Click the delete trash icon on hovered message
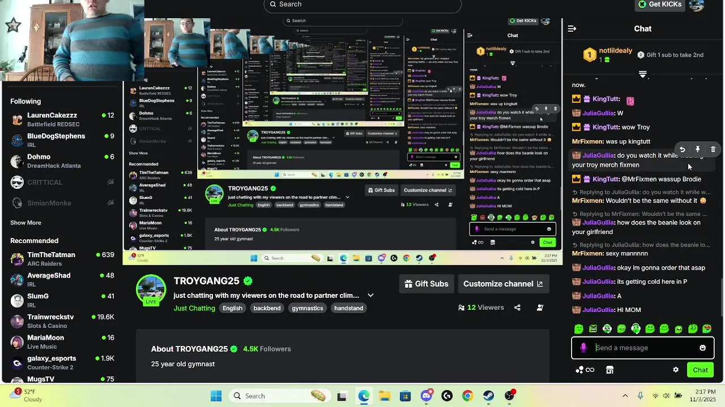725x407 pixels. (x=713, y=150)
